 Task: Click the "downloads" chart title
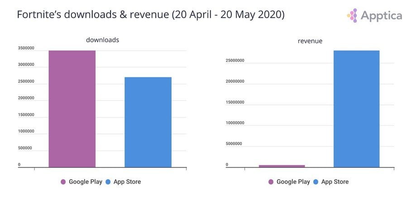(102, 40)
